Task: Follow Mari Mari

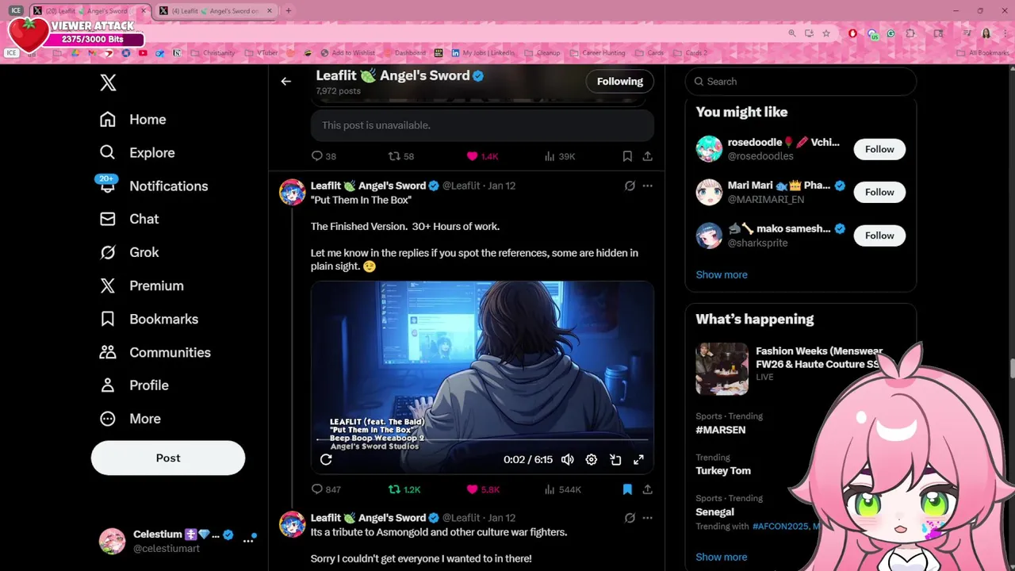Action: click(879, 192)
